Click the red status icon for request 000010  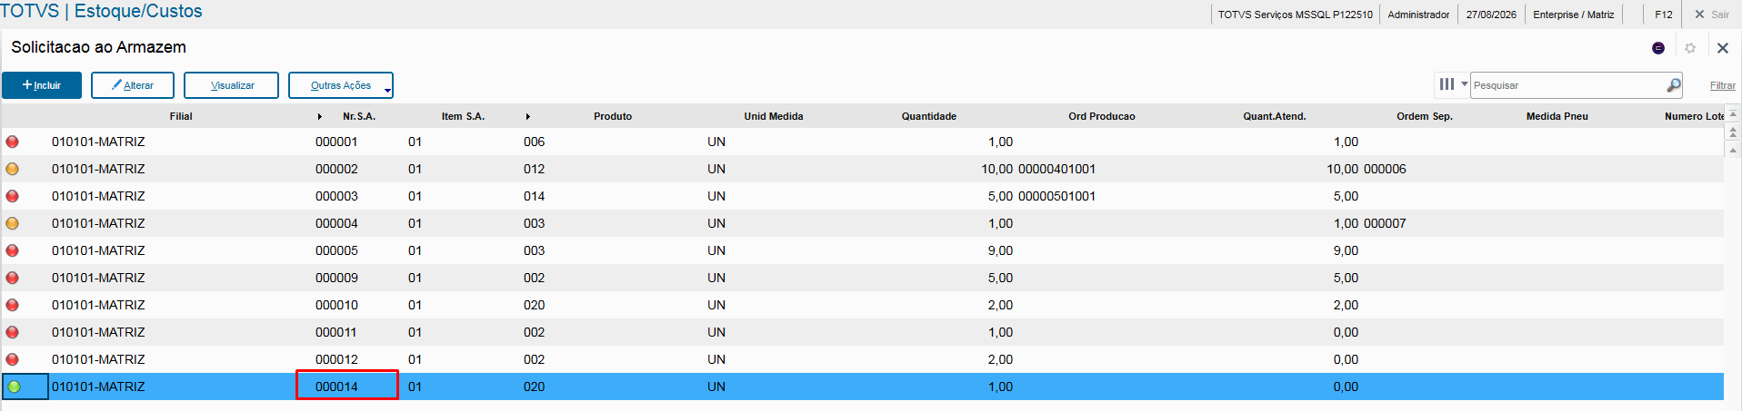[13, 305]
